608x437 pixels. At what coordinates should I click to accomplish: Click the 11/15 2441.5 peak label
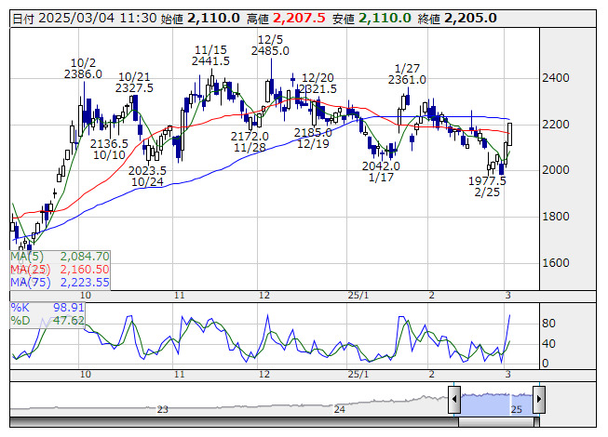pyautogui.click(x=210, y=56)
